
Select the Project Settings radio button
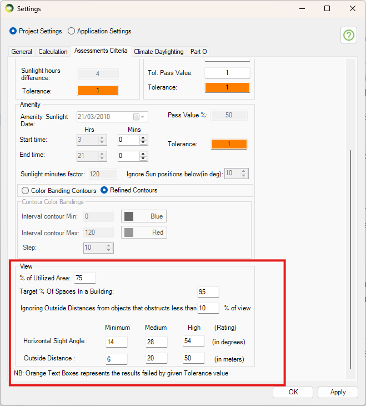tap(13, 31)
